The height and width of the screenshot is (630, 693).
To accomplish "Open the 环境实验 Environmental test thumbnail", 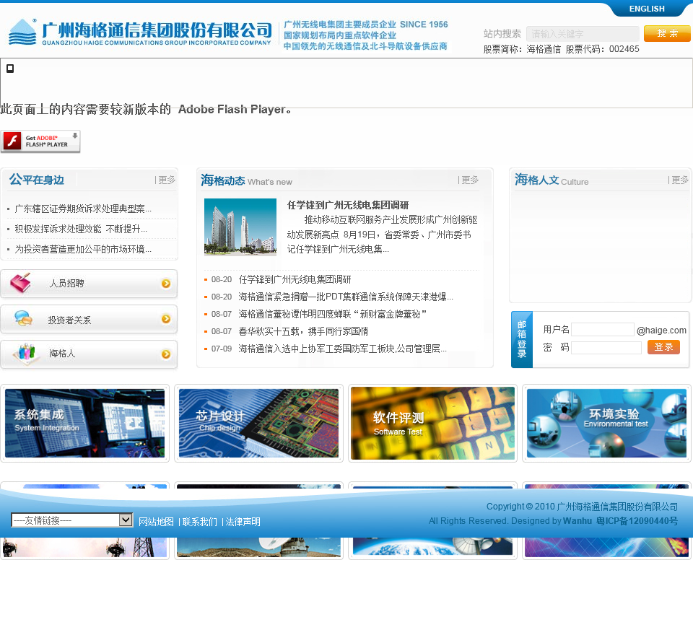I will click(x=606, y=423).
